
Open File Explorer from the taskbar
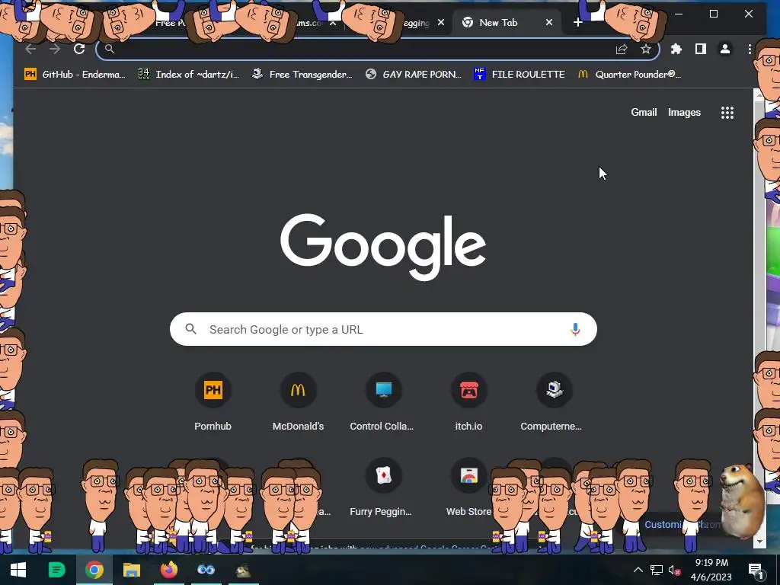click(131, 570)
